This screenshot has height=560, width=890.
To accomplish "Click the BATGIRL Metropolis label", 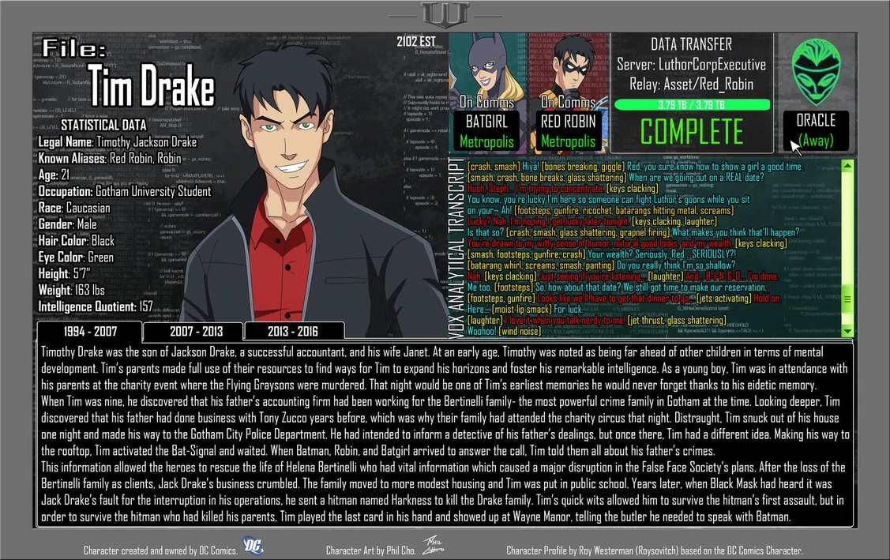I will 486,131.
